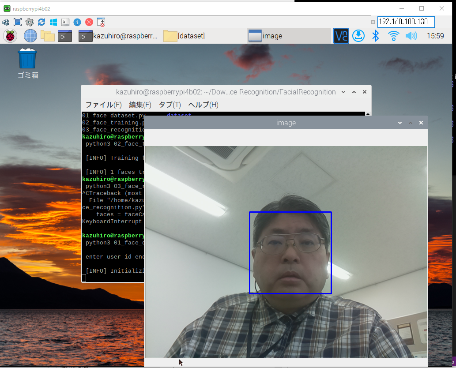The image size is (456, 368).
Task: Open Bluetooth menu in system tray
Action: tap(376, 36)
